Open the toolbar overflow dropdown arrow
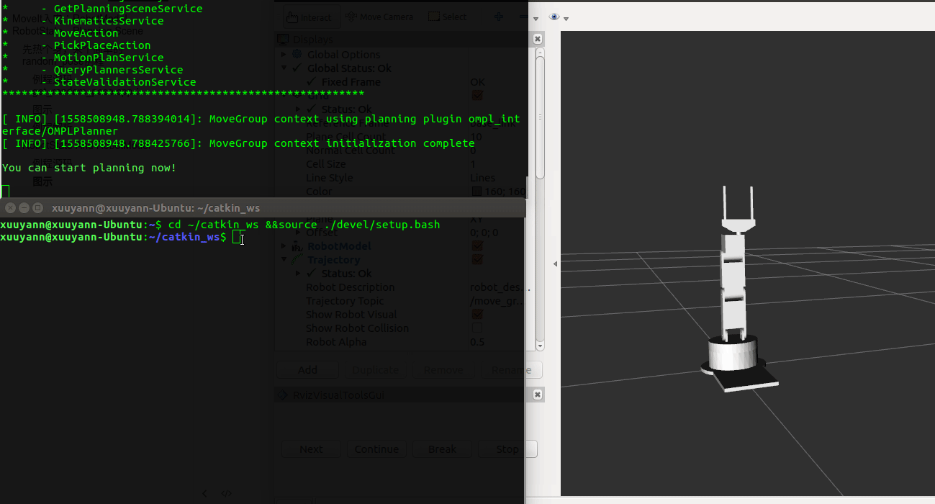Screen dimensions: 935x504 (536, 19)
